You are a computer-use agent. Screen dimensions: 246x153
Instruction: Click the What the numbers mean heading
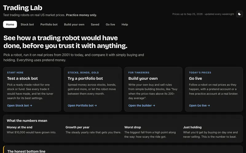pyautogui.click(x=27, y=121)
